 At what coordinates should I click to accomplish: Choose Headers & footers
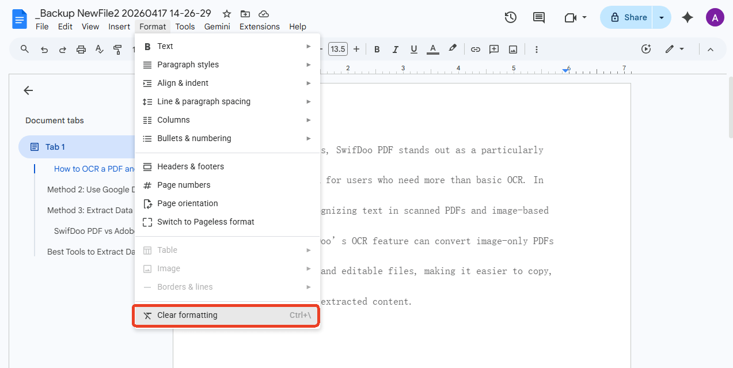[227, 166]
